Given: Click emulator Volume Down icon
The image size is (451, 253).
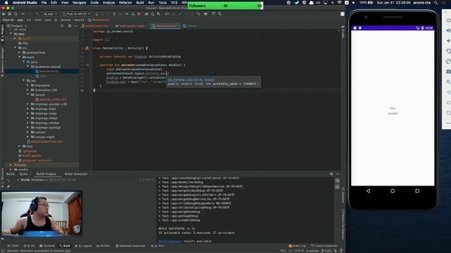Looking at the screenshot, I should pyautogui.click(x=448, y=41).
